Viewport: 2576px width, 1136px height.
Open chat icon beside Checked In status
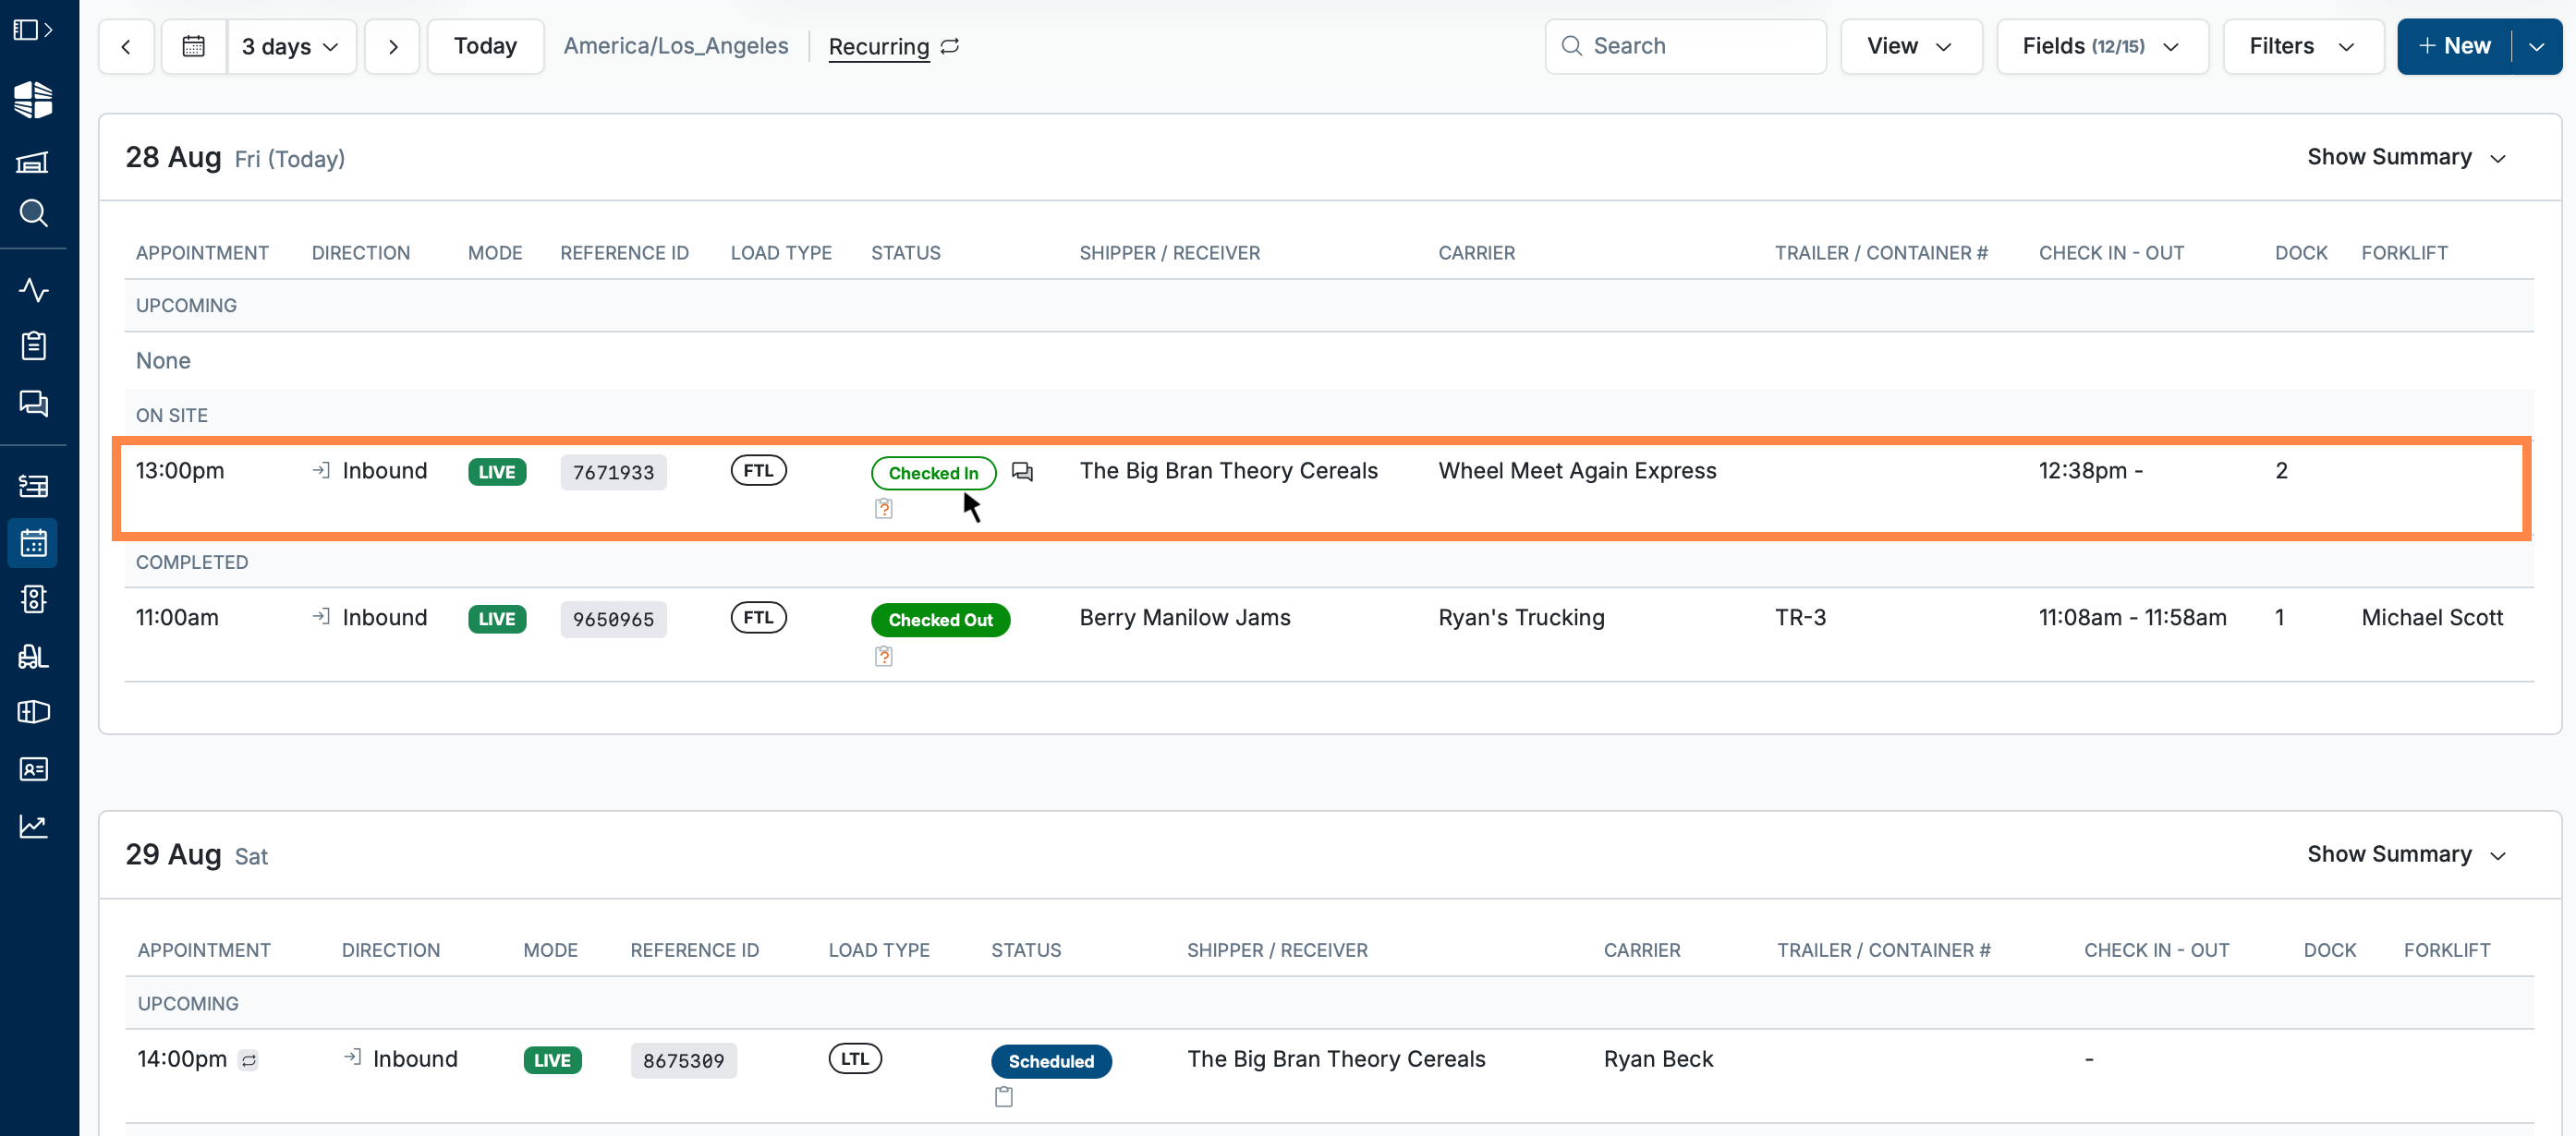(1022, 472)
